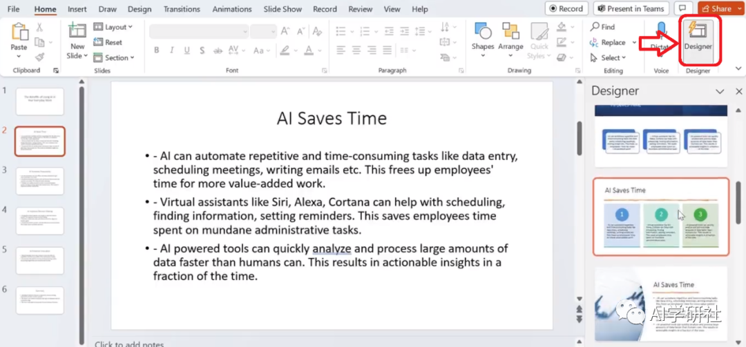Expand the font size combo box
746x347 pixels.
pyautogui.click(x=273, y=31)
